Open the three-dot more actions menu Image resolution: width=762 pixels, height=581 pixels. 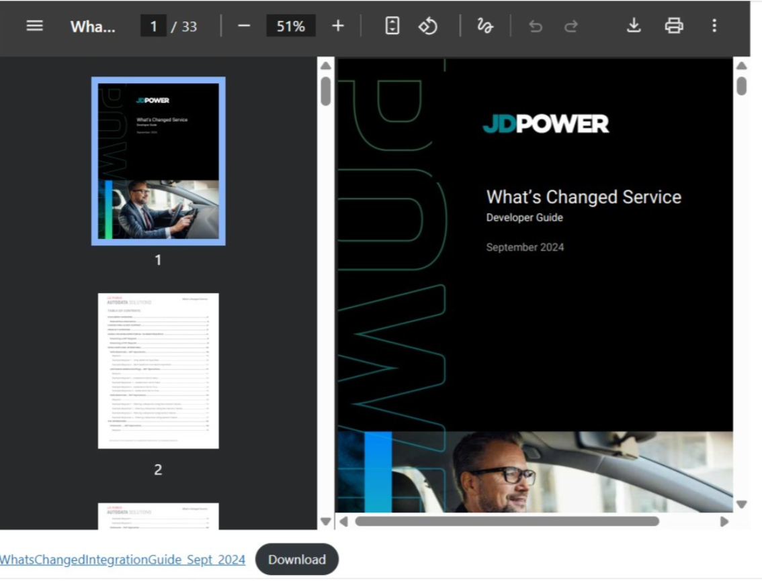[714, 26]
